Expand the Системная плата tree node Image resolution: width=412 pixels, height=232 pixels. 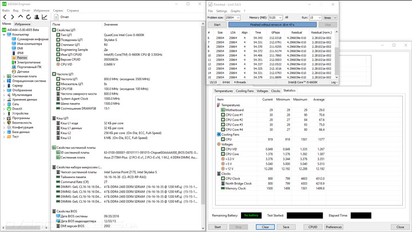4,76
